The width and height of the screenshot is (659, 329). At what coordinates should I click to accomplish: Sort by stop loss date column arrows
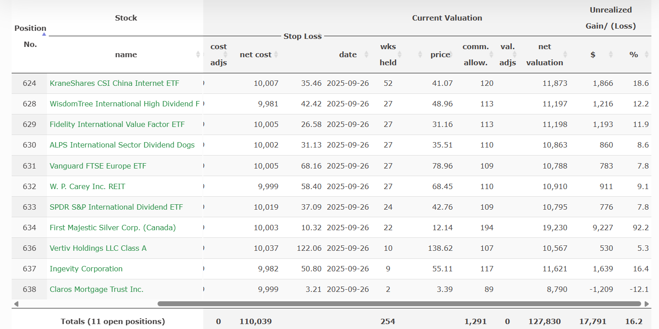[366, 55]
